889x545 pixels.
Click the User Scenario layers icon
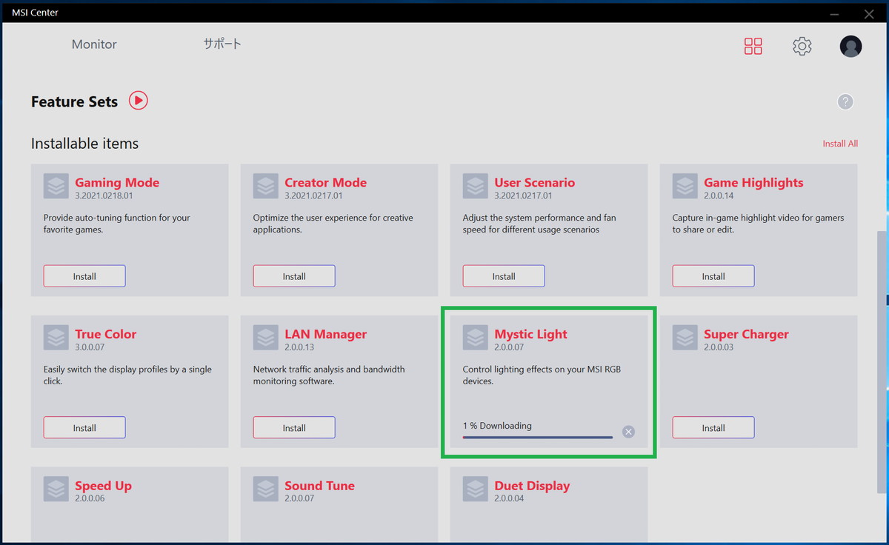pos(476,187)
